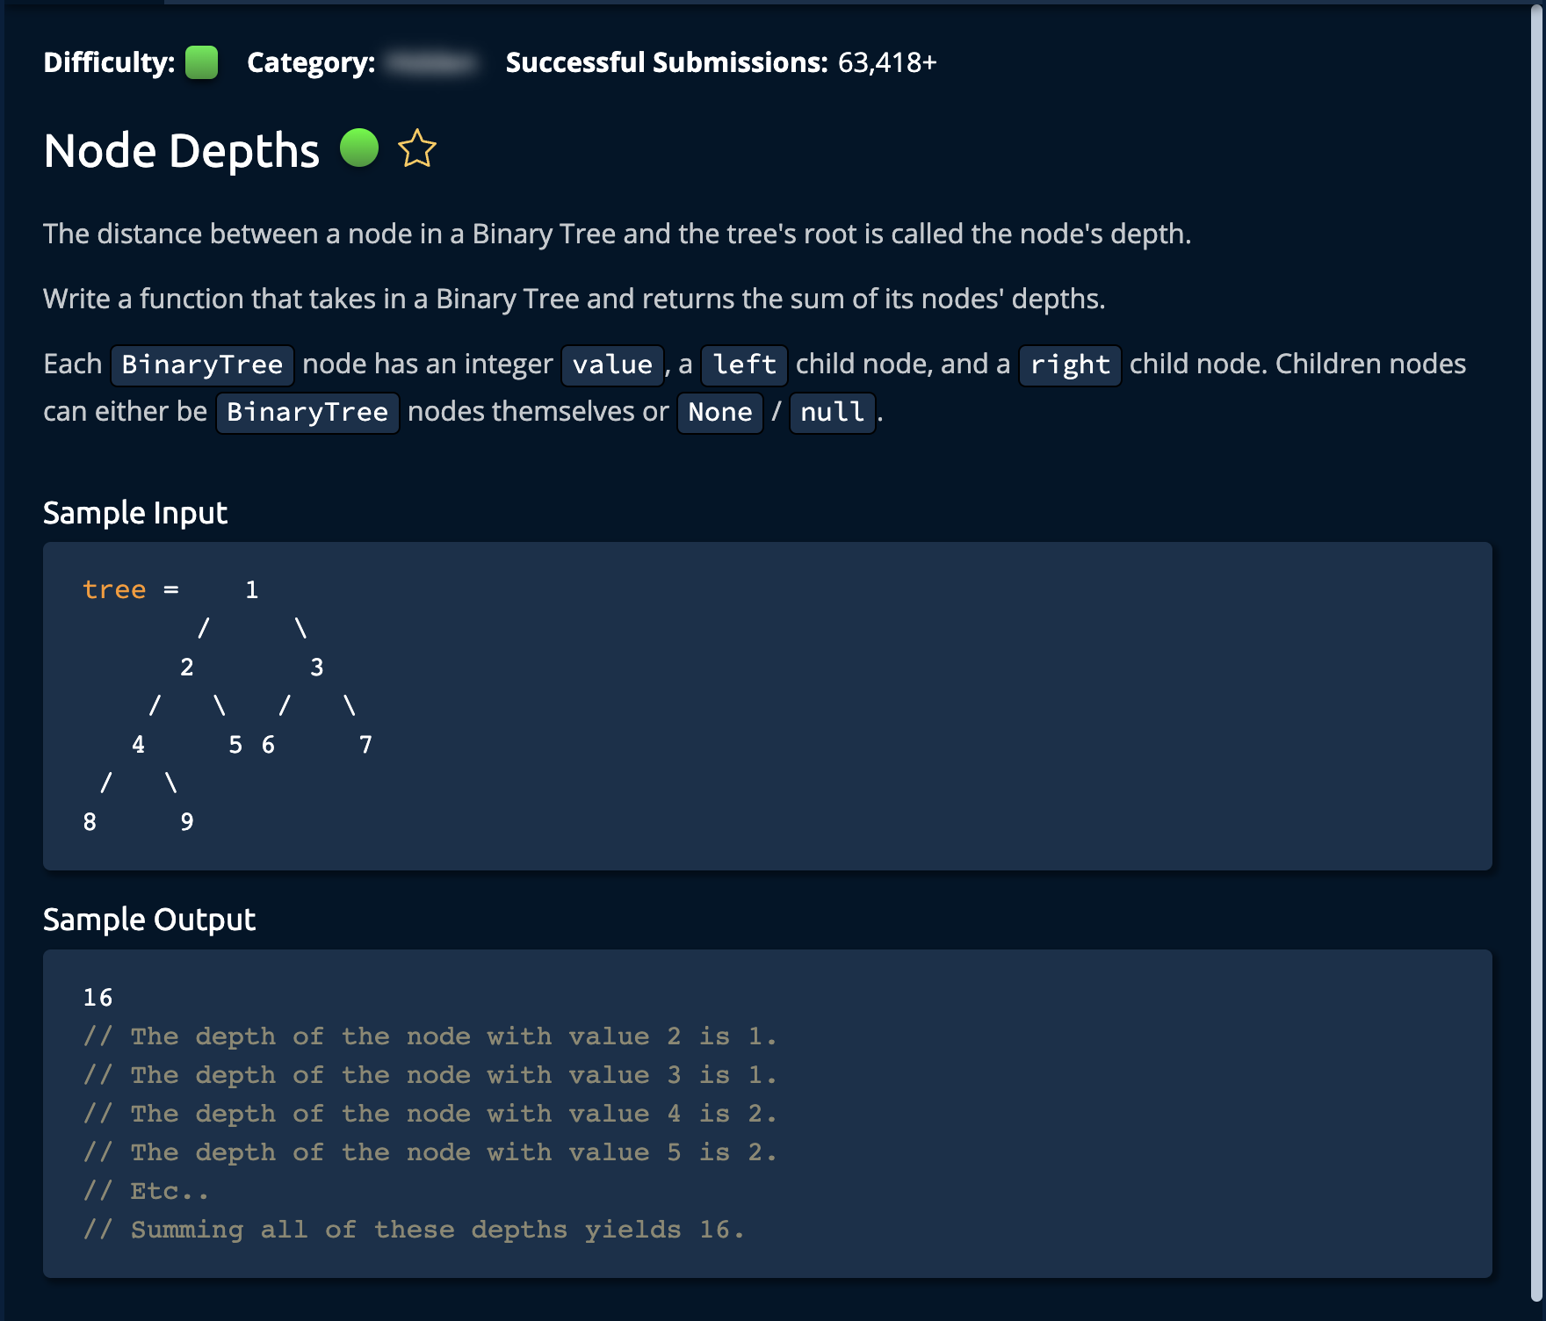Click the 'Summing all of these depths' comment line
The width and height of the screenshot is (1546, 1321).
click(x=414, y=1230)
